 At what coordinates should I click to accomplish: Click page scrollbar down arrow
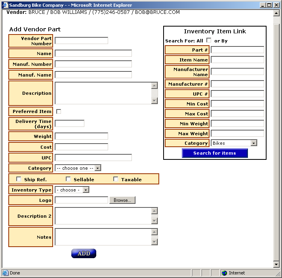pyautogui.click(x=276, y=265)
